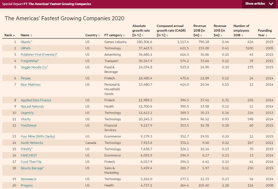Sort table by Name column
278x189 pixels.
26,35
